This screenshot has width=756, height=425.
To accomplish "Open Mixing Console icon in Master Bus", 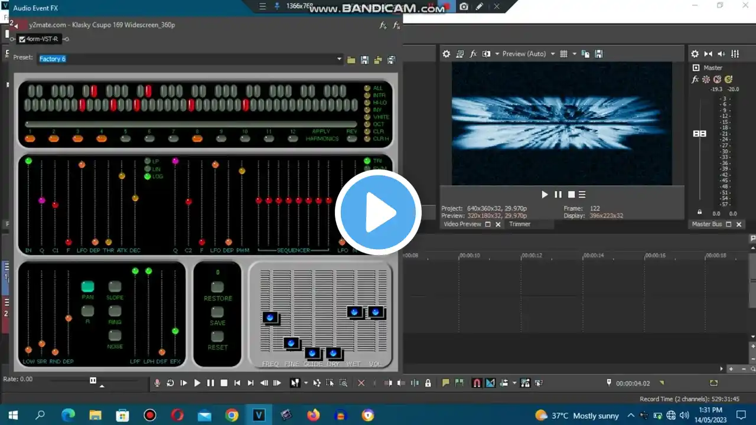I will point(735,54).
